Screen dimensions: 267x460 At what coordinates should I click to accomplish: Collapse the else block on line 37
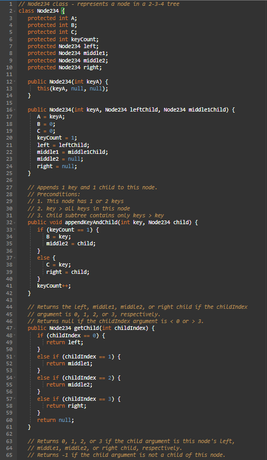[x=14, y=257]
